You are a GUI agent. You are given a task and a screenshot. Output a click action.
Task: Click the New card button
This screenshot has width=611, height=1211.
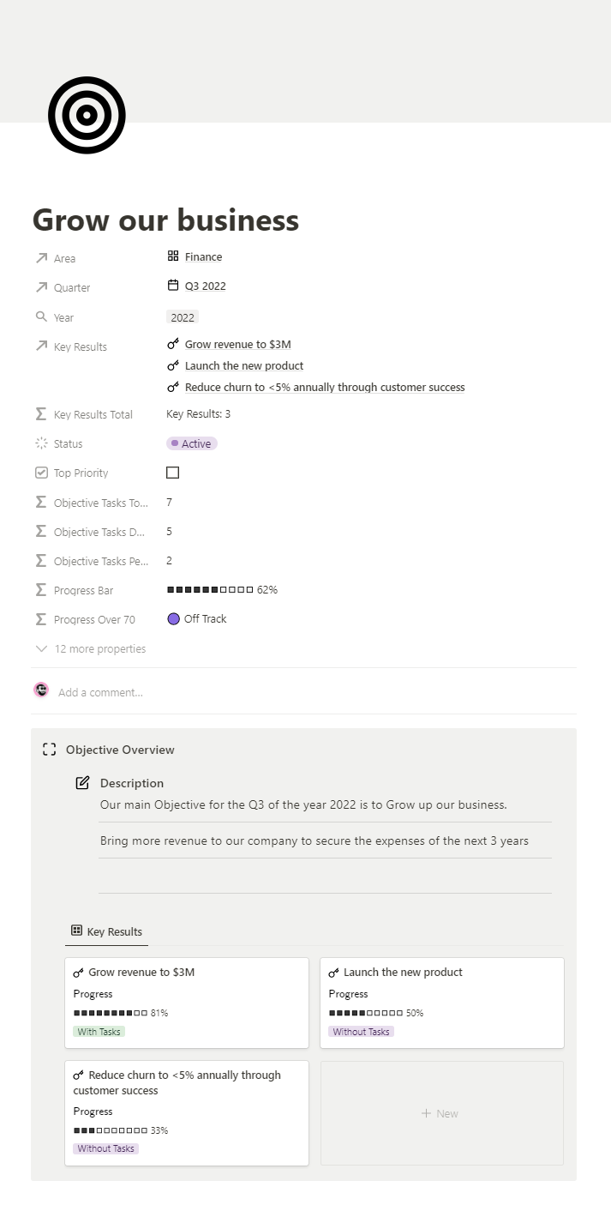pyautogui.click(x=441, y=1112)
